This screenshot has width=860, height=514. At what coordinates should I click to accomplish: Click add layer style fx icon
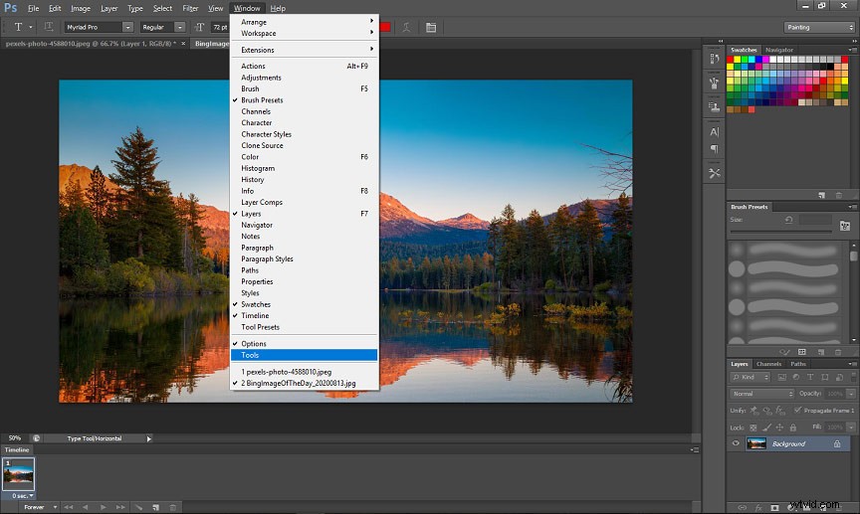coord(758,508)
